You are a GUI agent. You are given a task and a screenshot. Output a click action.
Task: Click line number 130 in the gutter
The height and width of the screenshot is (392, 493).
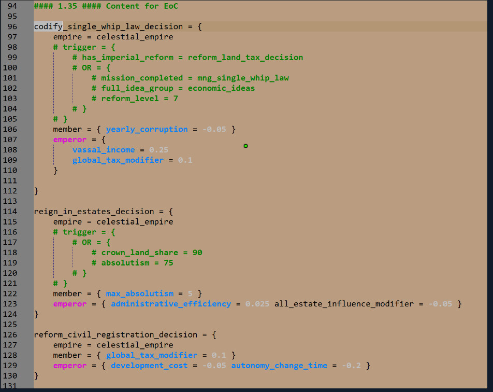pos(10,376)
